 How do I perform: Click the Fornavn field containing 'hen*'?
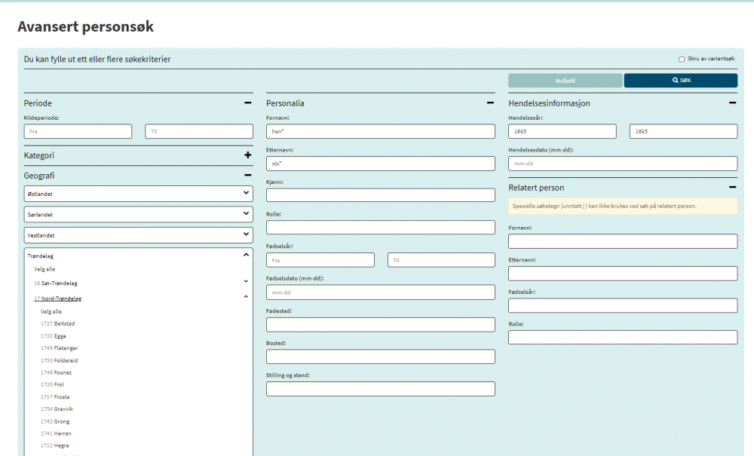[x=380, y=131]
